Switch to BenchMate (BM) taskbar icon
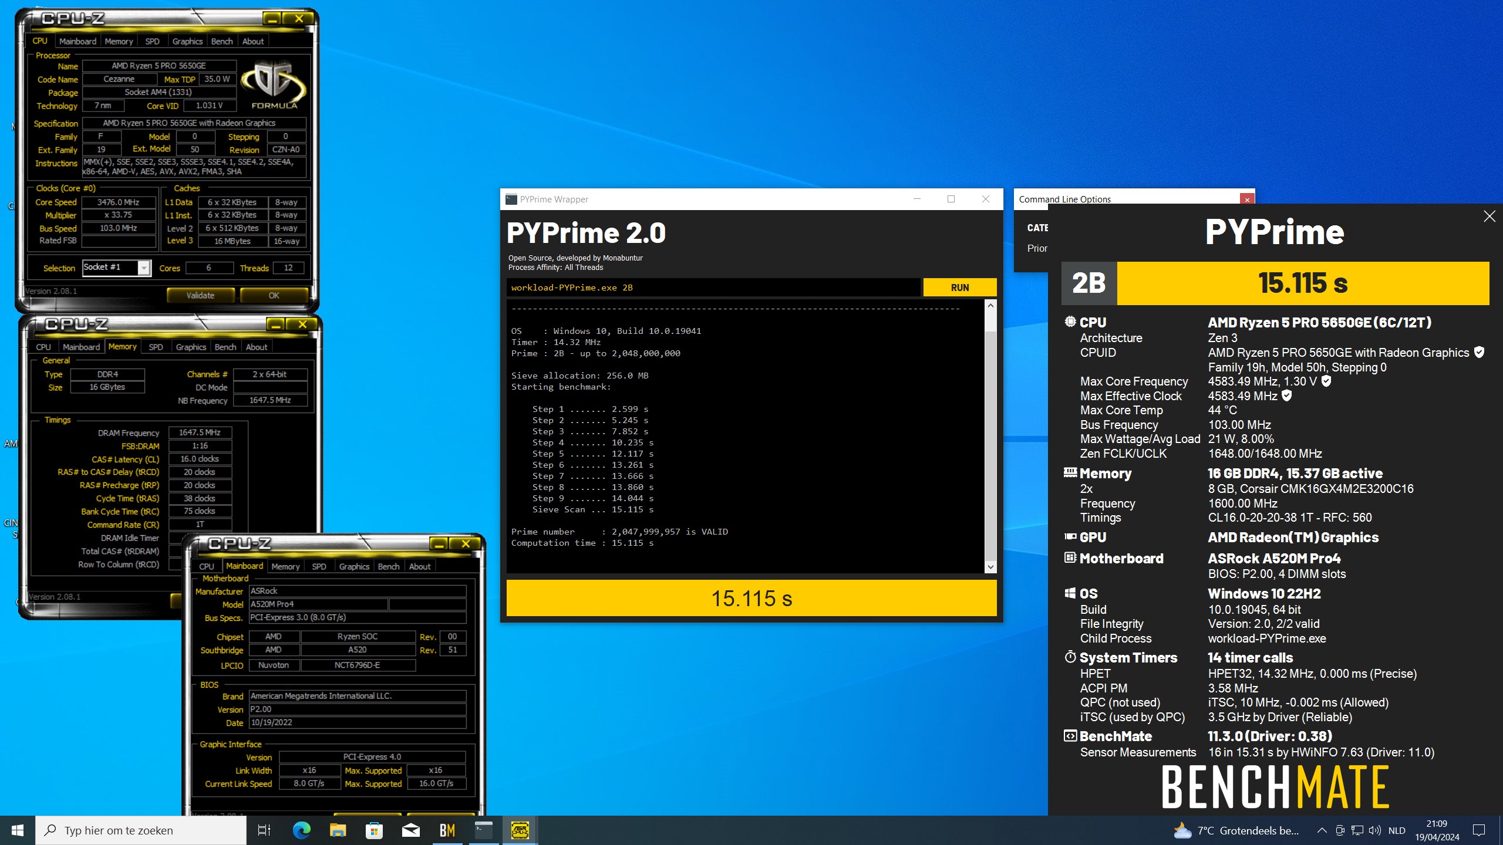Image resolution: width=1503 pixels, height=845 pixels. point(447,830)
